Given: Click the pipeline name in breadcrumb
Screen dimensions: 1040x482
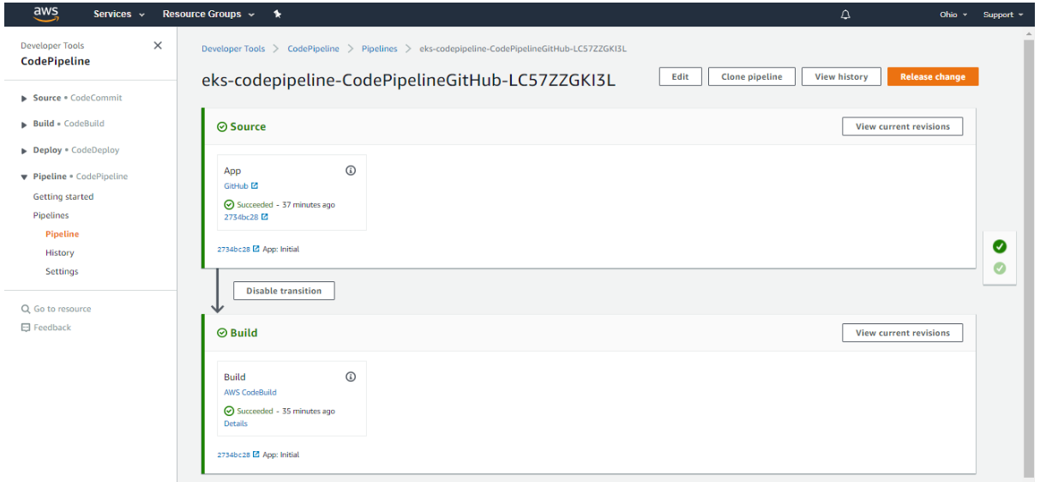Looking at the screenshot, I should pos(523,49).
